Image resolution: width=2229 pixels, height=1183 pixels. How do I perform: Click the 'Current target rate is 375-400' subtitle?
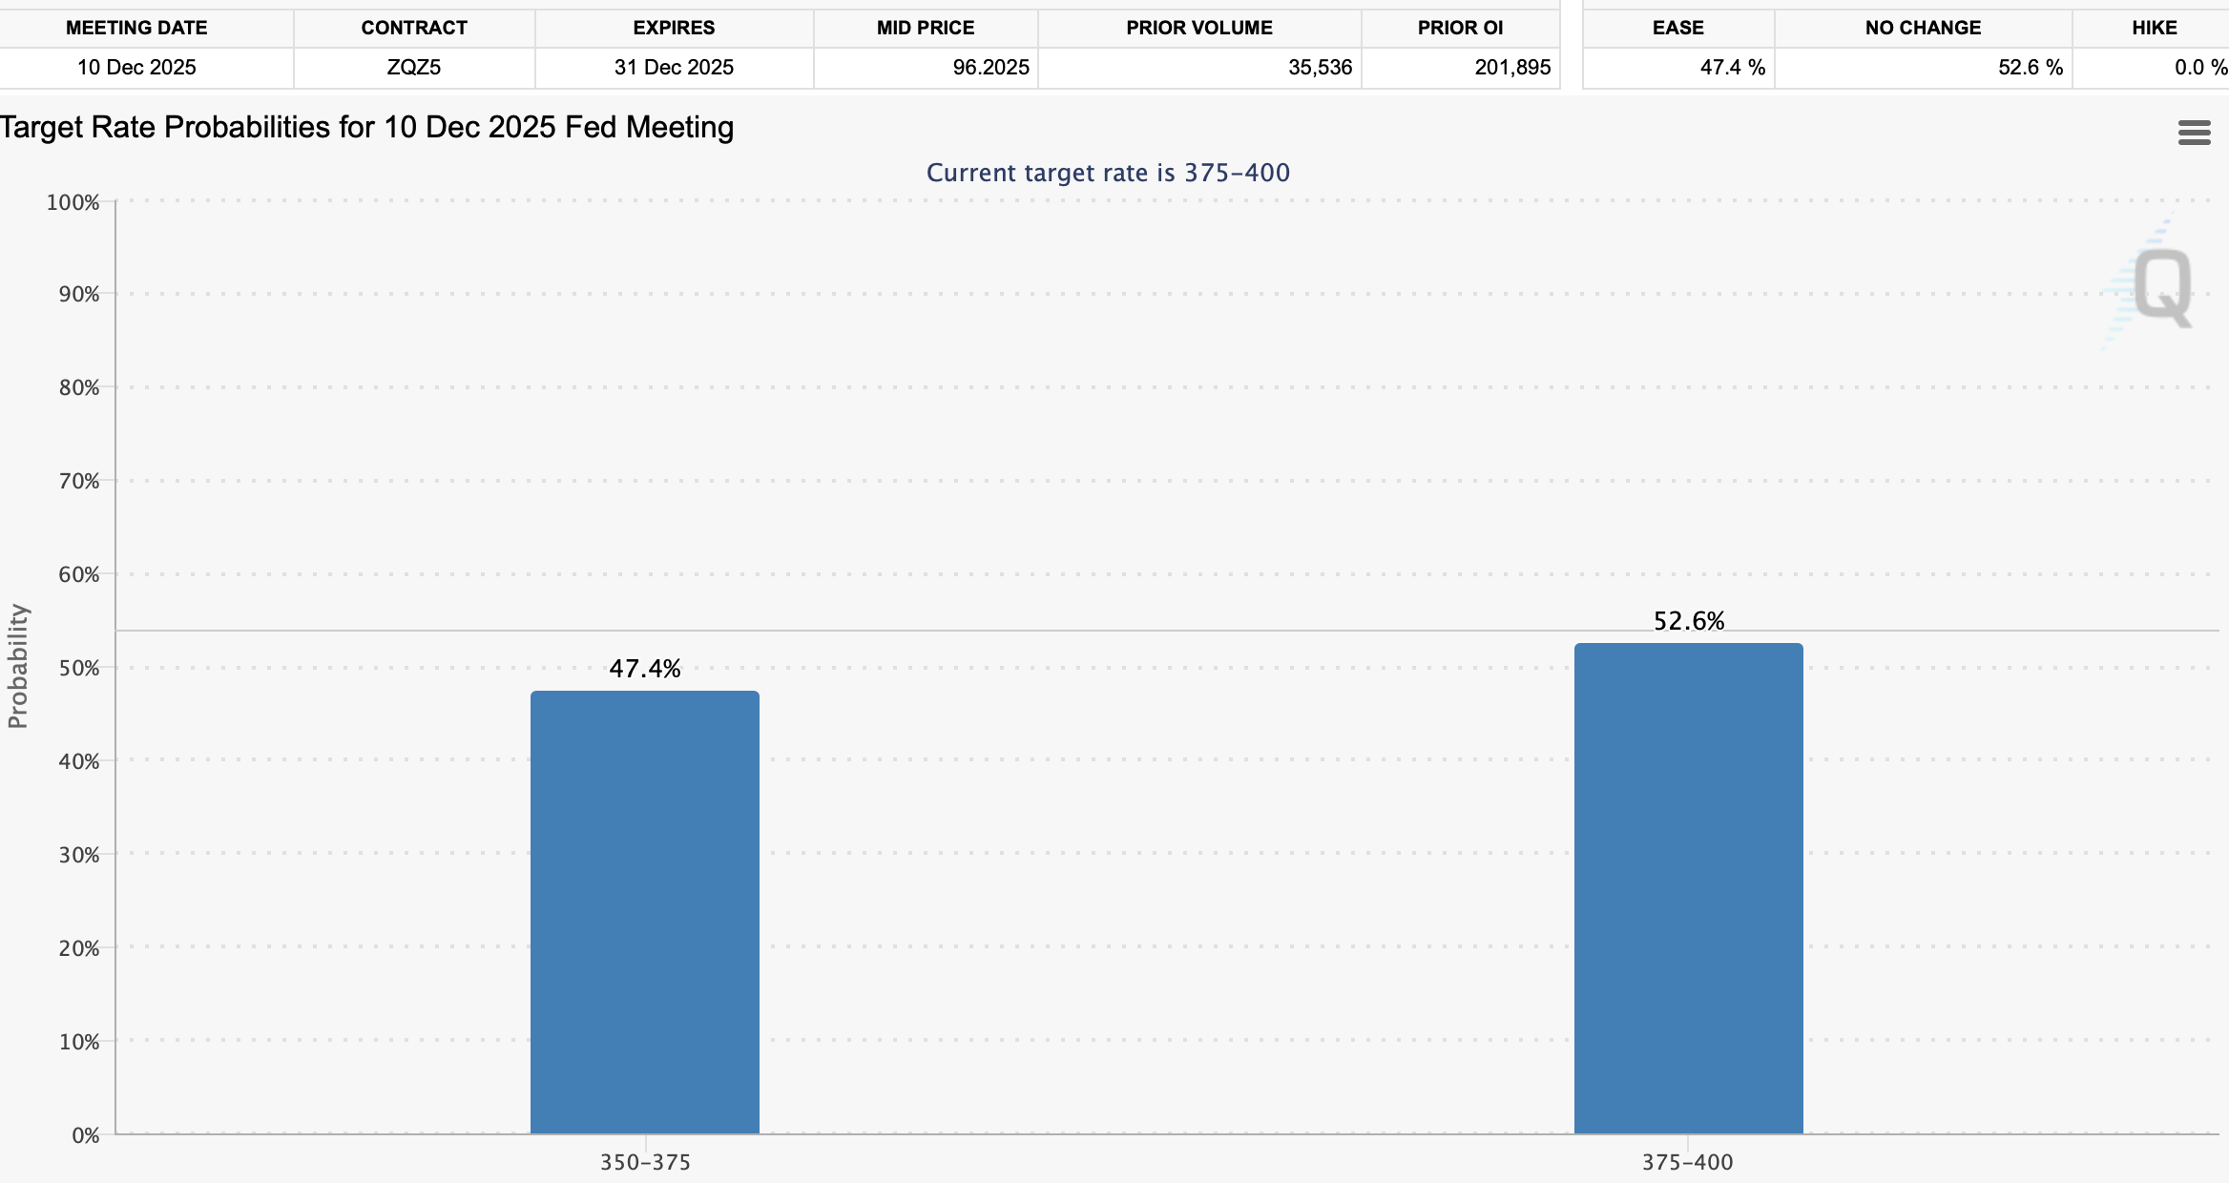pos(1108,173)
